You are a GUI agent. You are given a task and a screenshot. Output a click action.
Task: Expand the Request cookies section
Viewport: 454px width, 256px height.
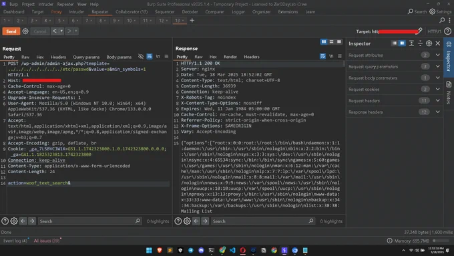click(438, 90)
